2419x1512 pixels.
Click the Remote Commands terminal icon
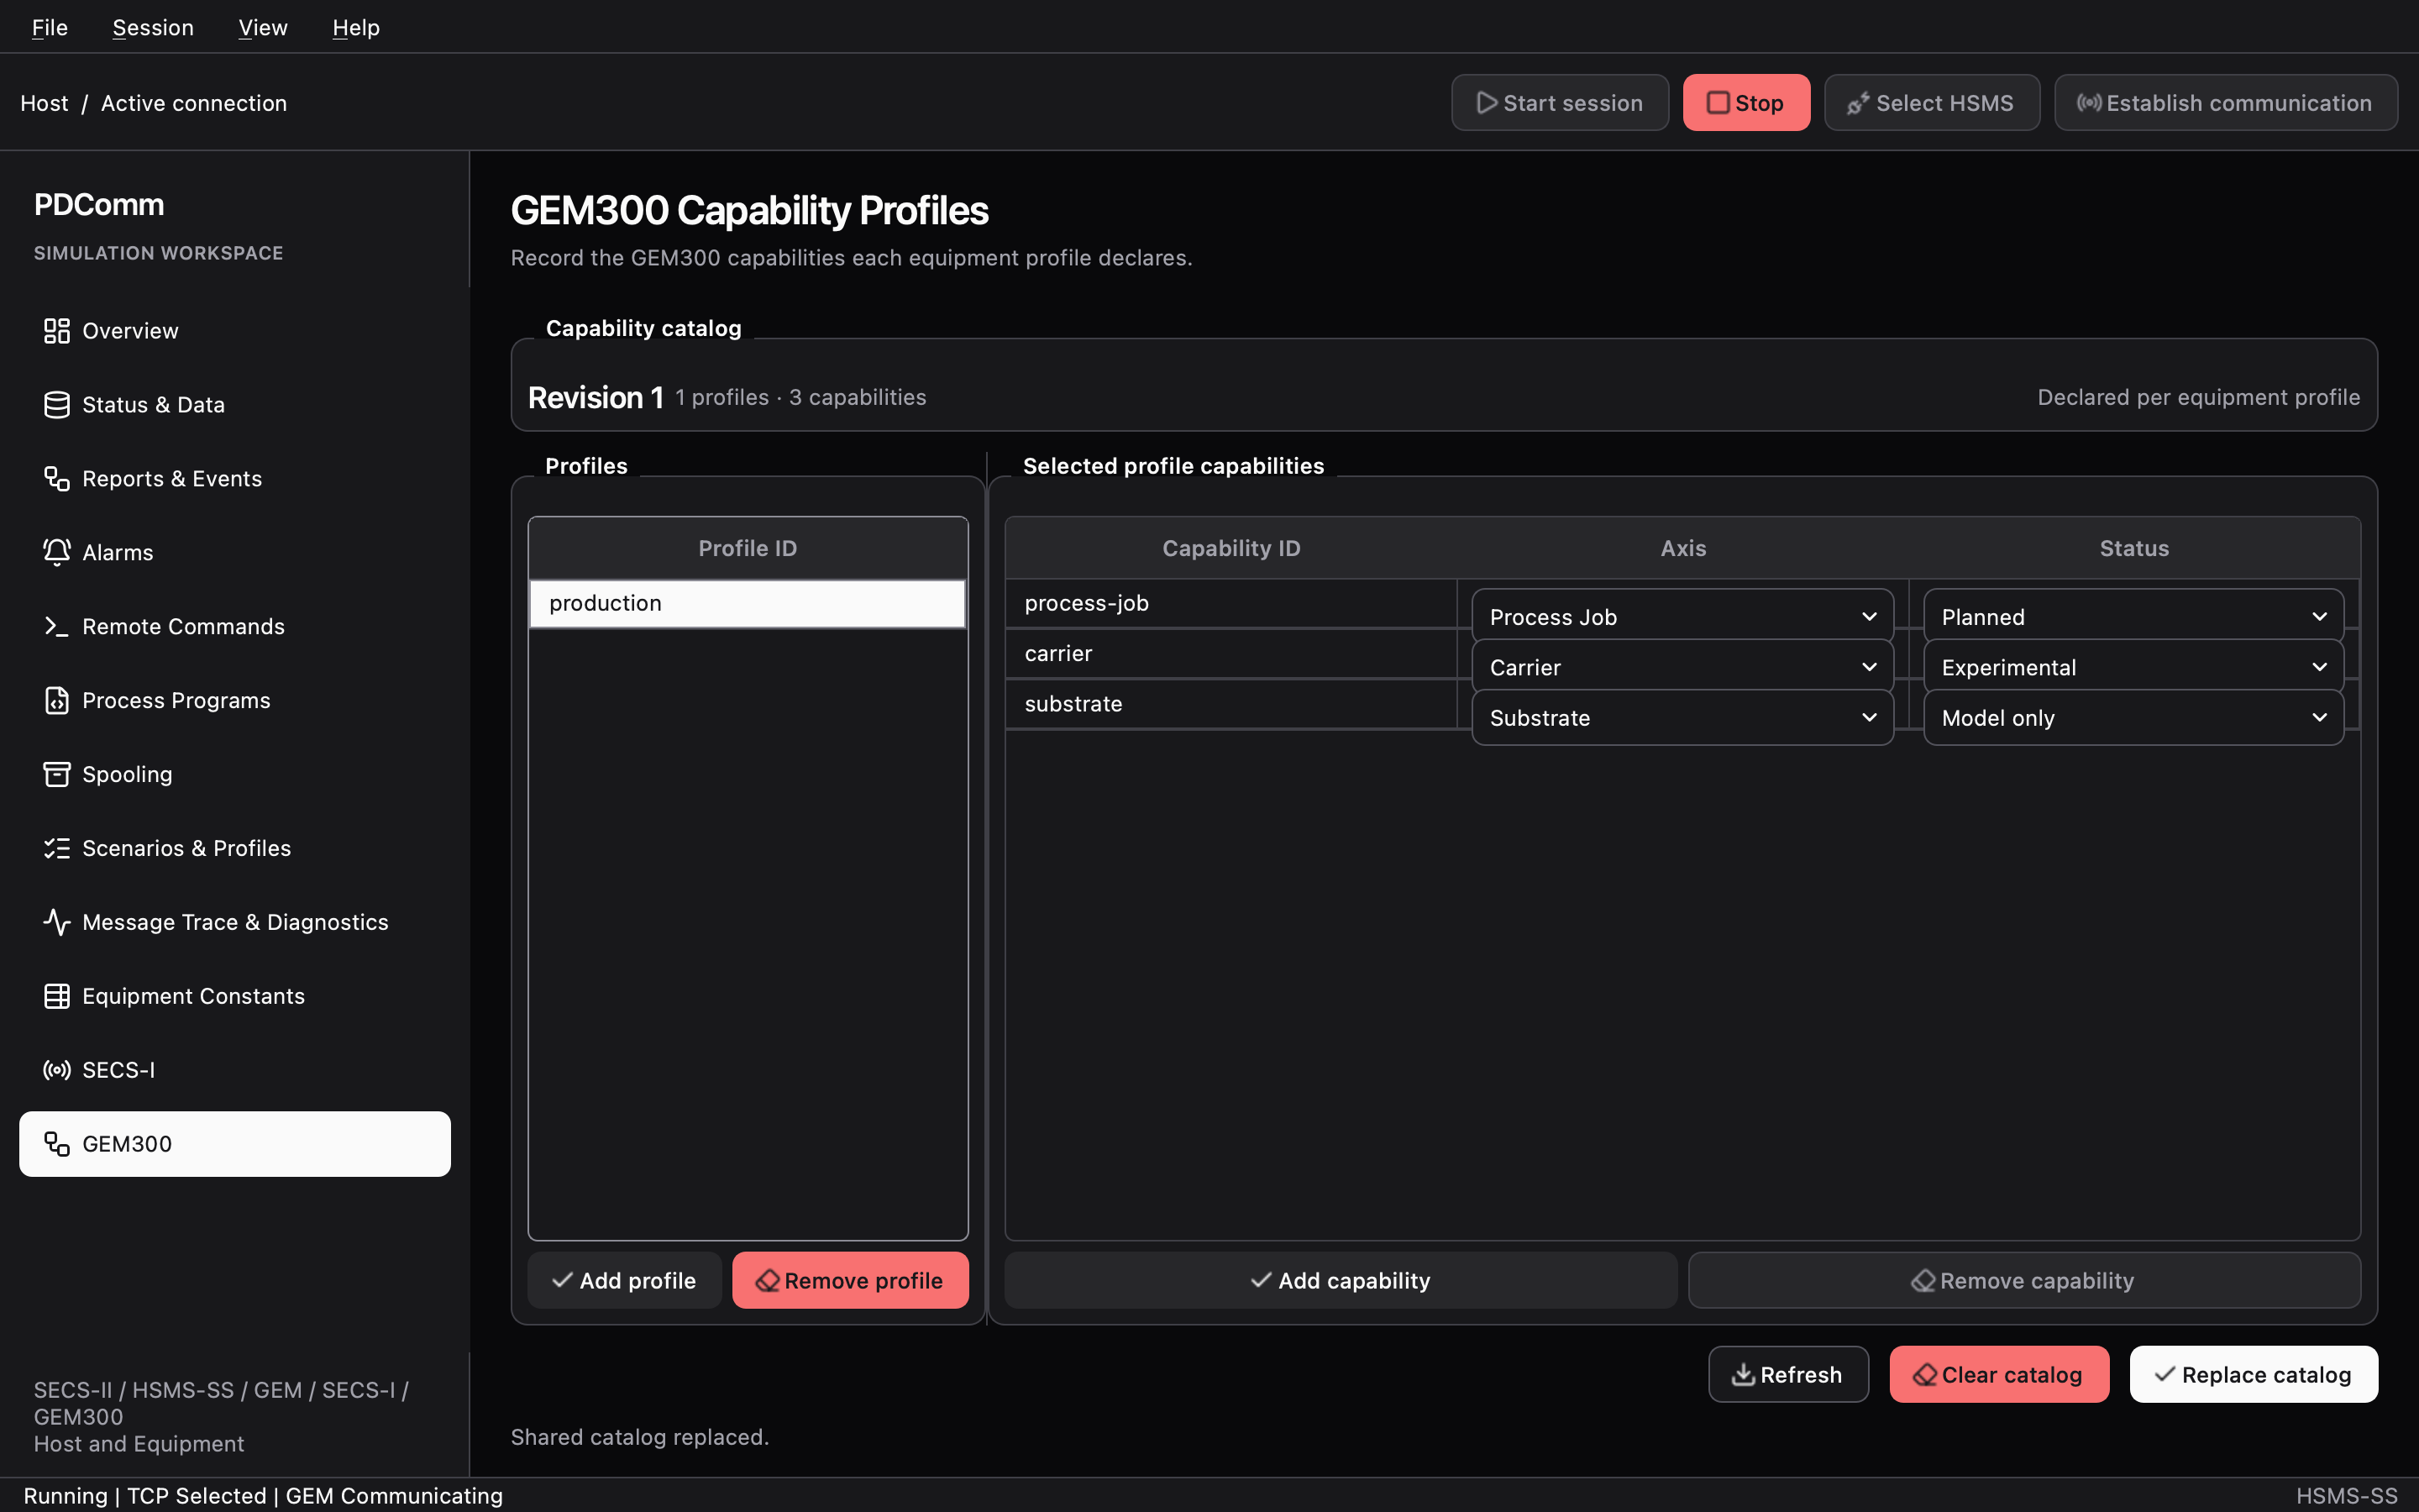click(57, 627)
